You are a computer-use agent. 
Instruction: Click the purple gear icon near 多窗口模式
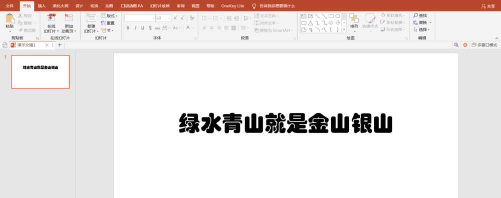point(456,45)
